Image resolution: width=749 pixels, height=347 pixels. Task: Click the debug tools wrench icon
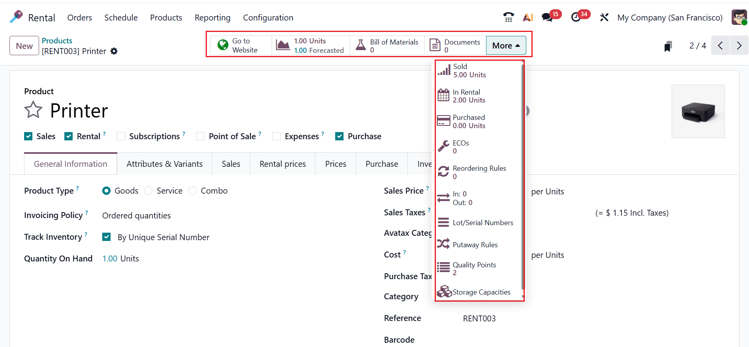pos(604,17)
